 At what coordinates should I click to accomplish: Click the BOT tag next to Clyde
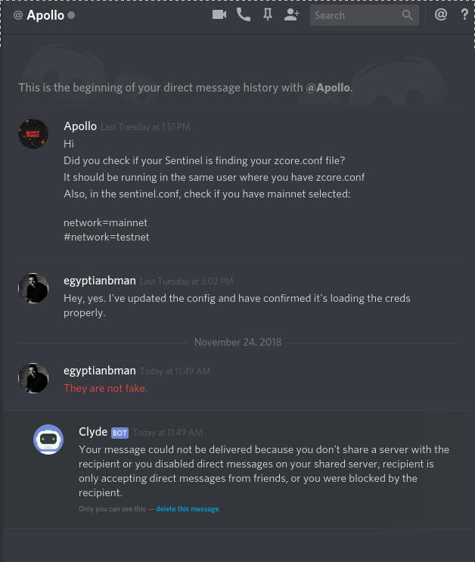(120, 433)
